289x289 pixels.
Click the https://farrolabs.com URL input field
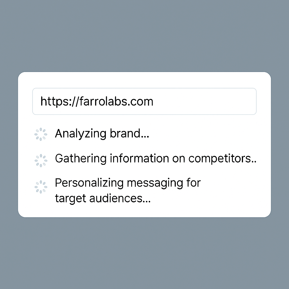click(x=144, y=101)
